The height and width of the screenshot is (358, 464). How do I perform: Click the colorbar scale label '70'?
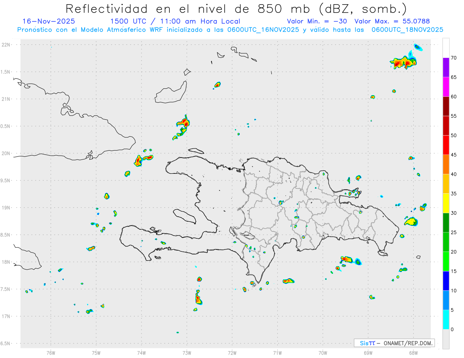(x=454, y=58)
